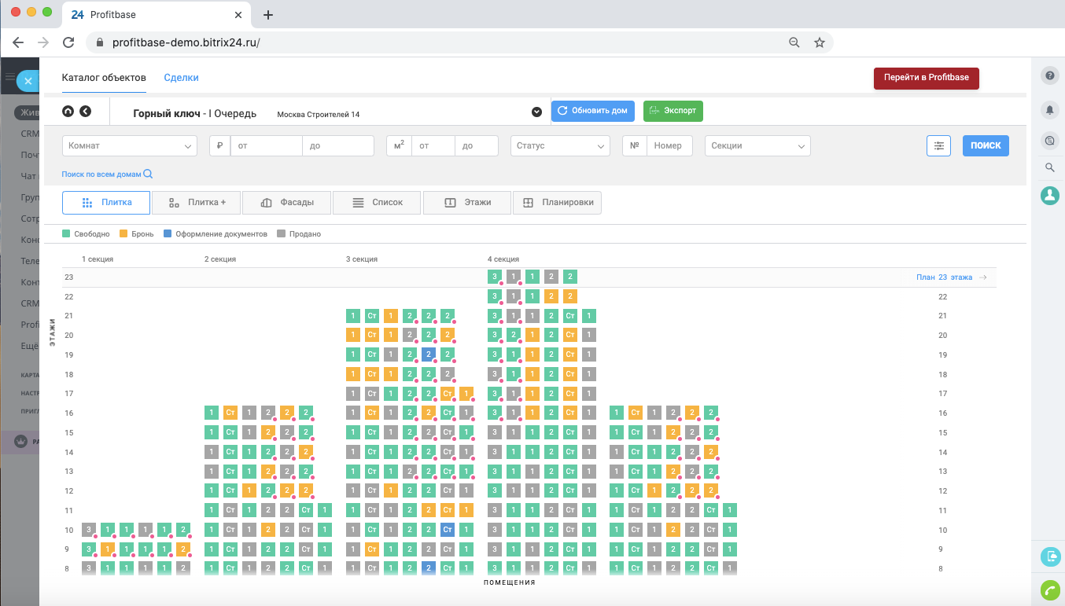1065x606 pixels.
Task: Click the № icon in the number filter
Action: click(x=634, y=145)
